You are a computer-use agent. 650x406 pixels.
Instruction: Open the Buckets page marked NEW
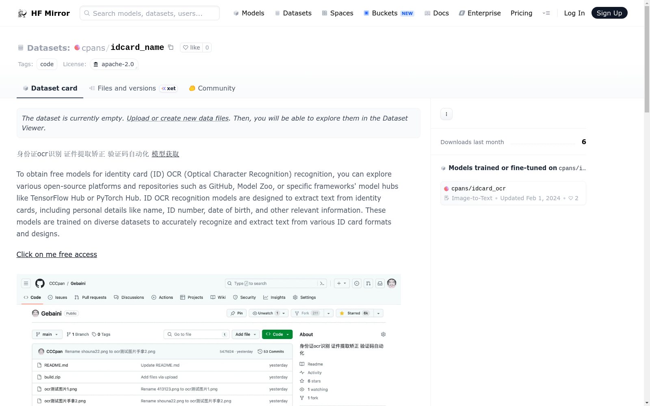tap(389, 13)
